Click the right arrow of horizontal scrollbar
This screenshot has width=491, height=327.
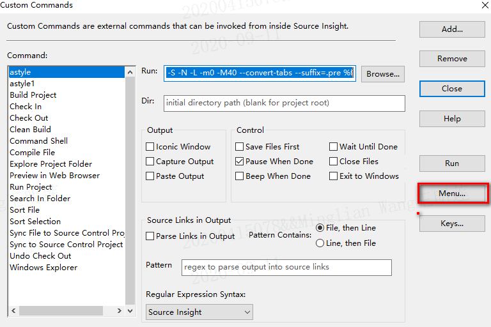(x=120, y=311)
